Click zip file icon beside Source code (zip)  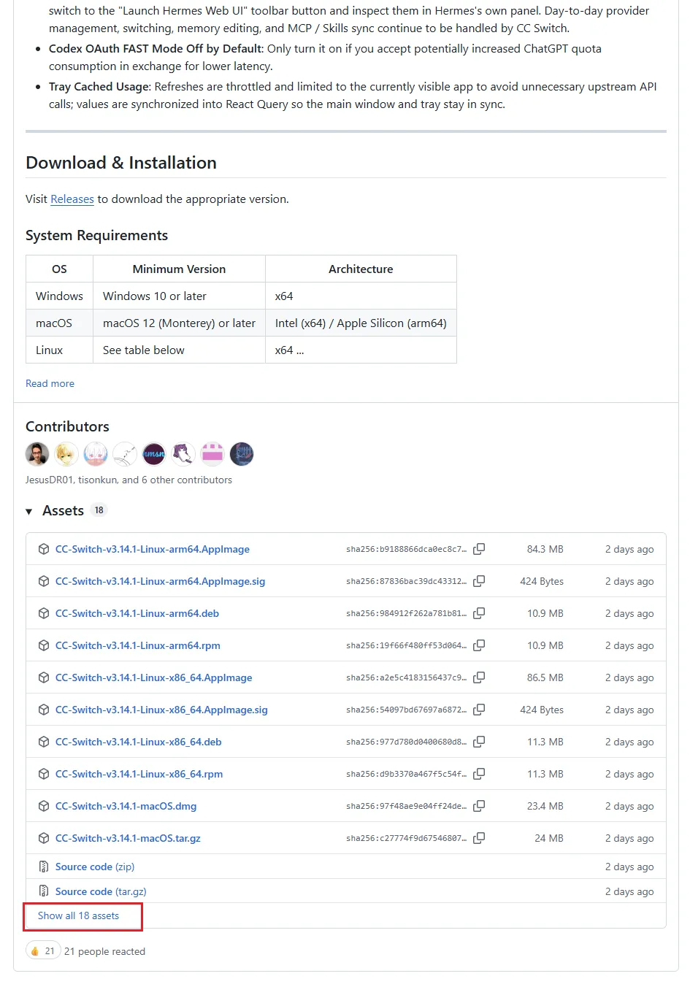coord(44,867)
